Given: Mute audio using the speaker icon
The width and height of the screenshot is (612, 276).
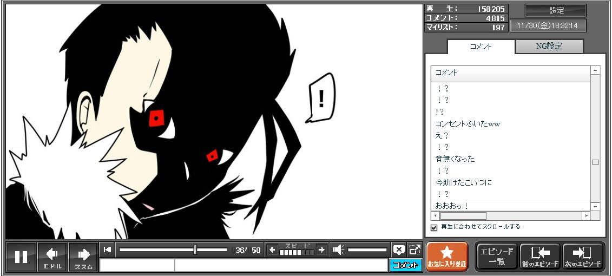Looking at the screenshot, I should (338, 249).
